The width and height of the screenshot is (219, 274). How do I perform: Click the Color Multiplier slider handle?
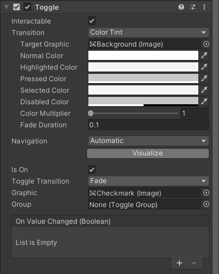tap(91, 113)
